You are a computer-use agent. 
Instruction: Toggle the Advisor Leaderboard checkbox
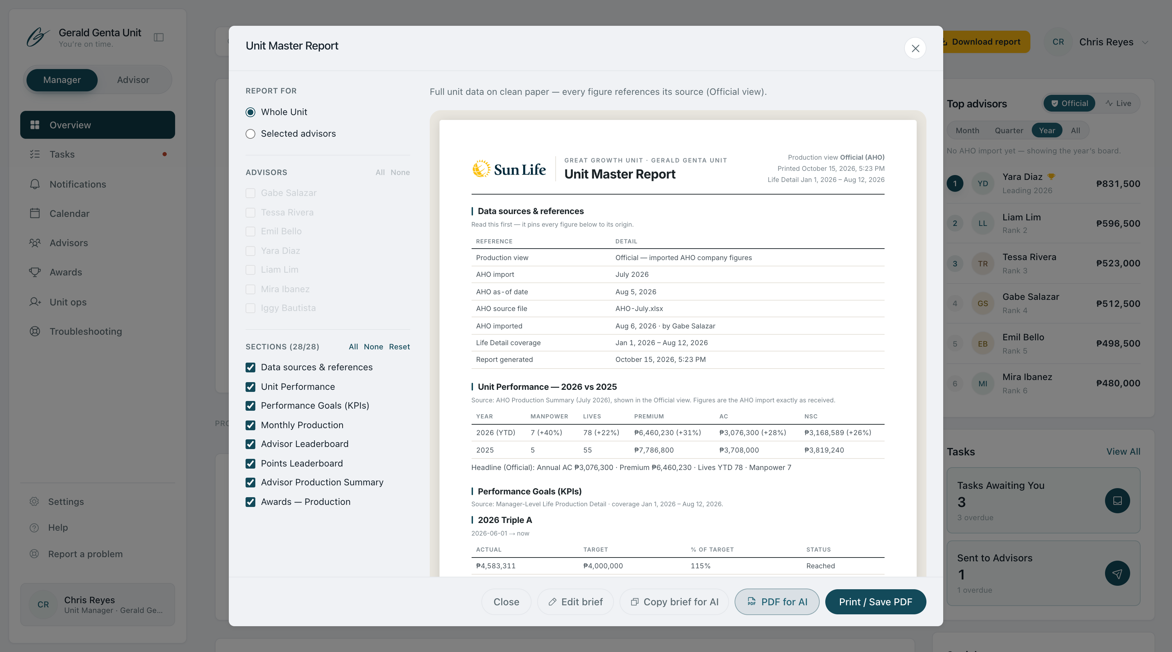coord(250,444)
